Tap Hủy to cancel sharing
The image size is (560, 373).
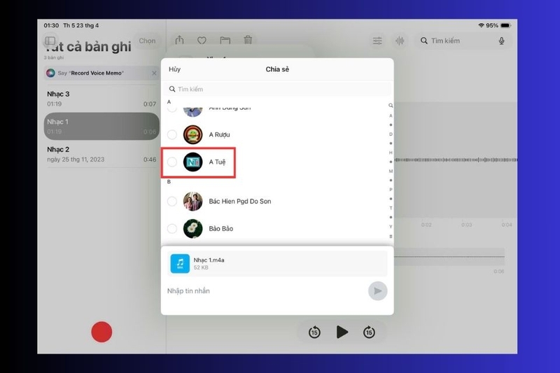tap(174, 69)
